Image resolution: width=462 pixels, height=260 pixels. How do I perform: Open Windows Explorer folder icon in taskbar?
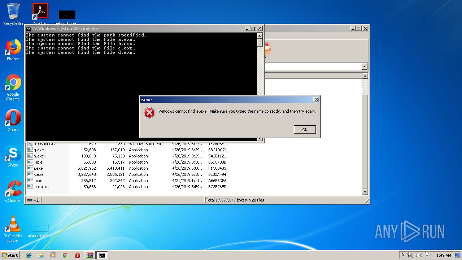click(41, 255)
